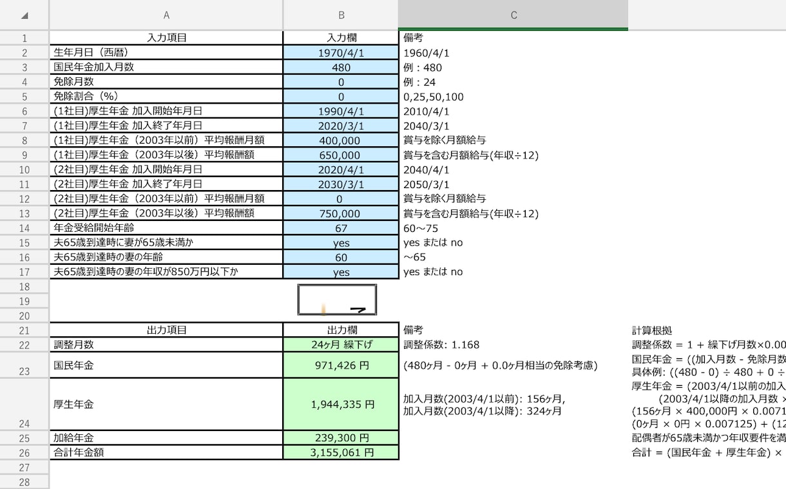Screen dimensions: 786x489
Task: Click the 1990/4/1 start date cell
Action: 341,111
